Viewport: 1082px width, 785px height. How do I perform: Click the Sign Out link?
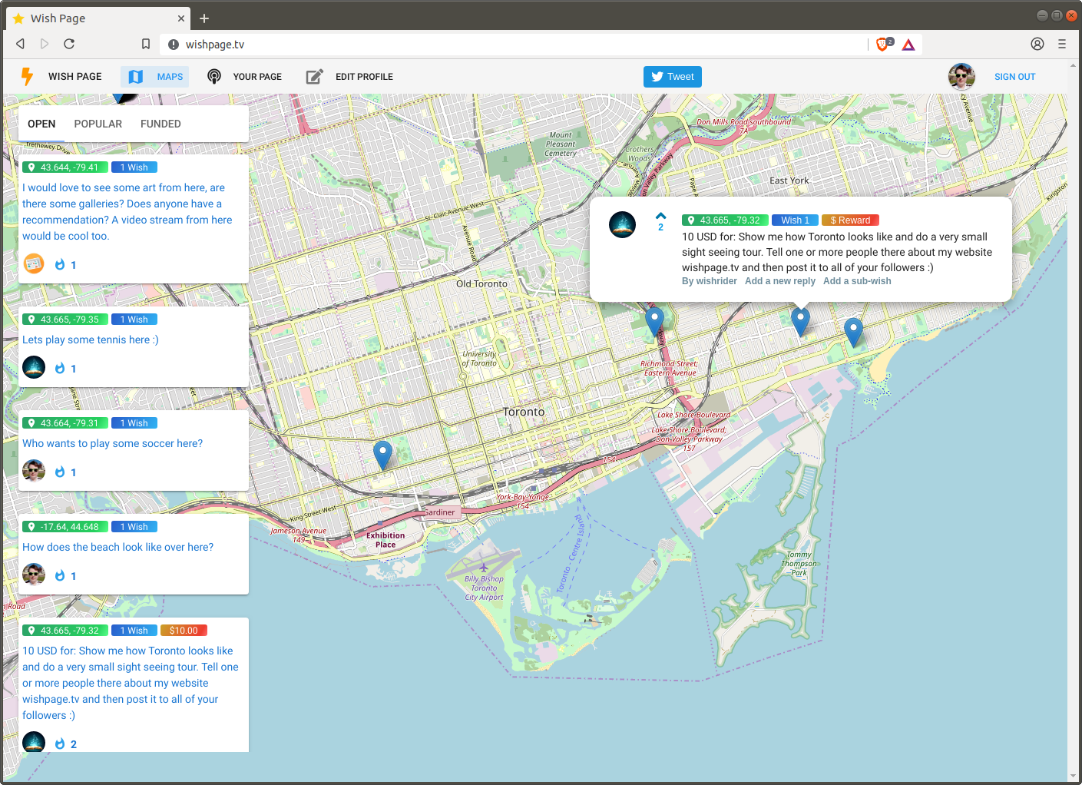1014,77
